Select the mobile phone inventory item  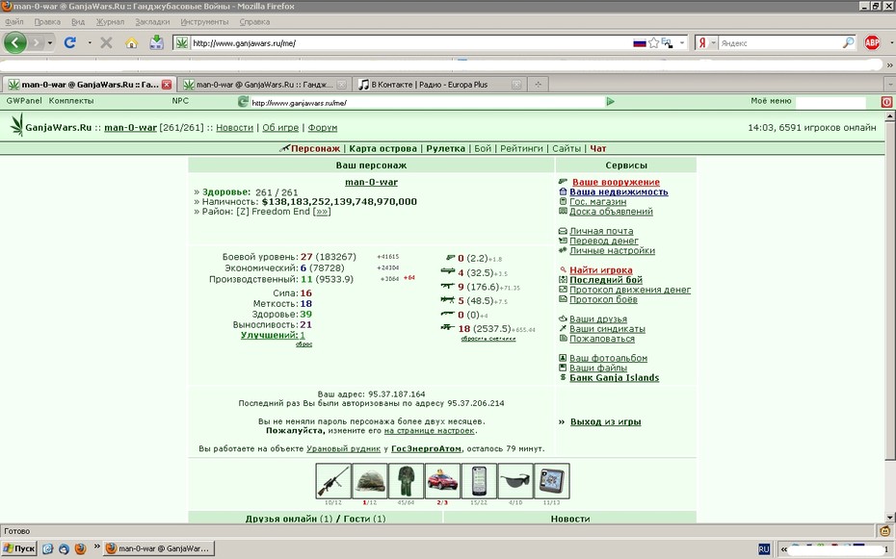pyautogui.click(x=479, y=481)
